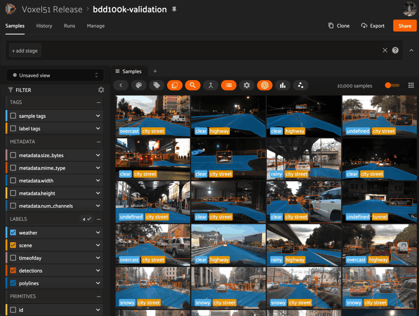Add a new panel with plus icon
This screenshot has width=419, height=316.
(x=155, y=71)
